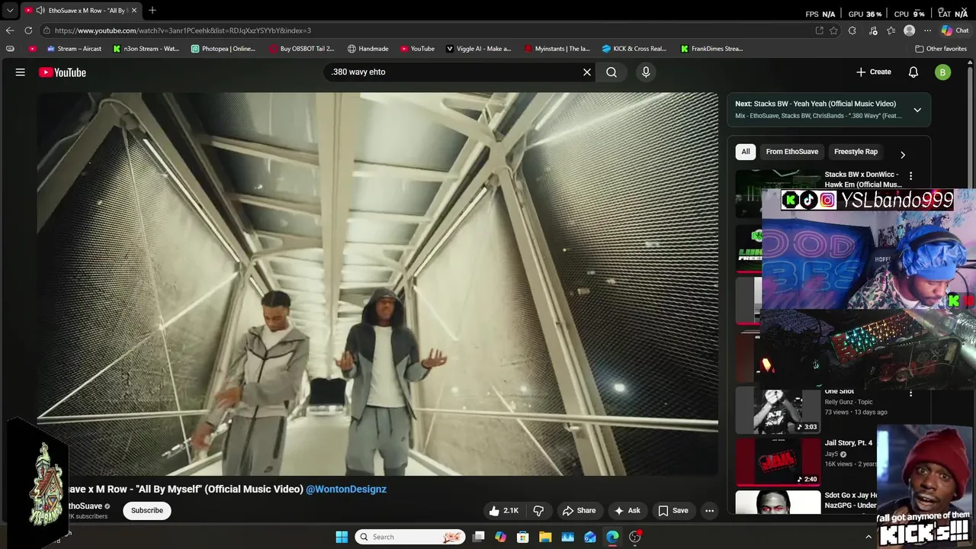The width and height of the screenshot is (976, 549).
Task: Open 'Stacks BW x DonWicc - Hawk Em' title
Action: tap(863, 179)
